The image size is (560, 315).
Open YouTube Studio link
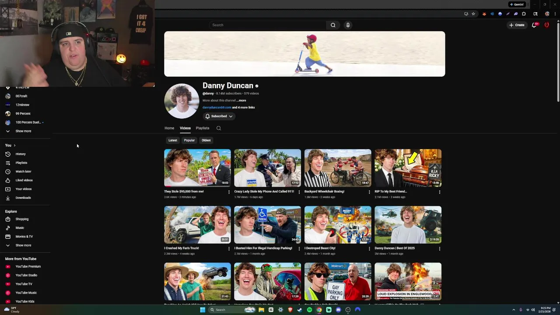coord(26,275)
